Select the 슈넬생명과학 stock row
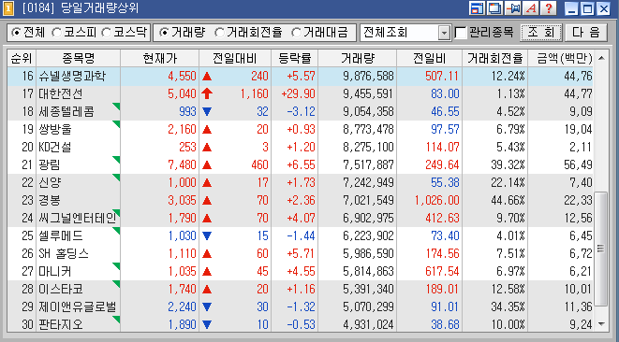This screenshot has height=342, width=619. [300, 76]
